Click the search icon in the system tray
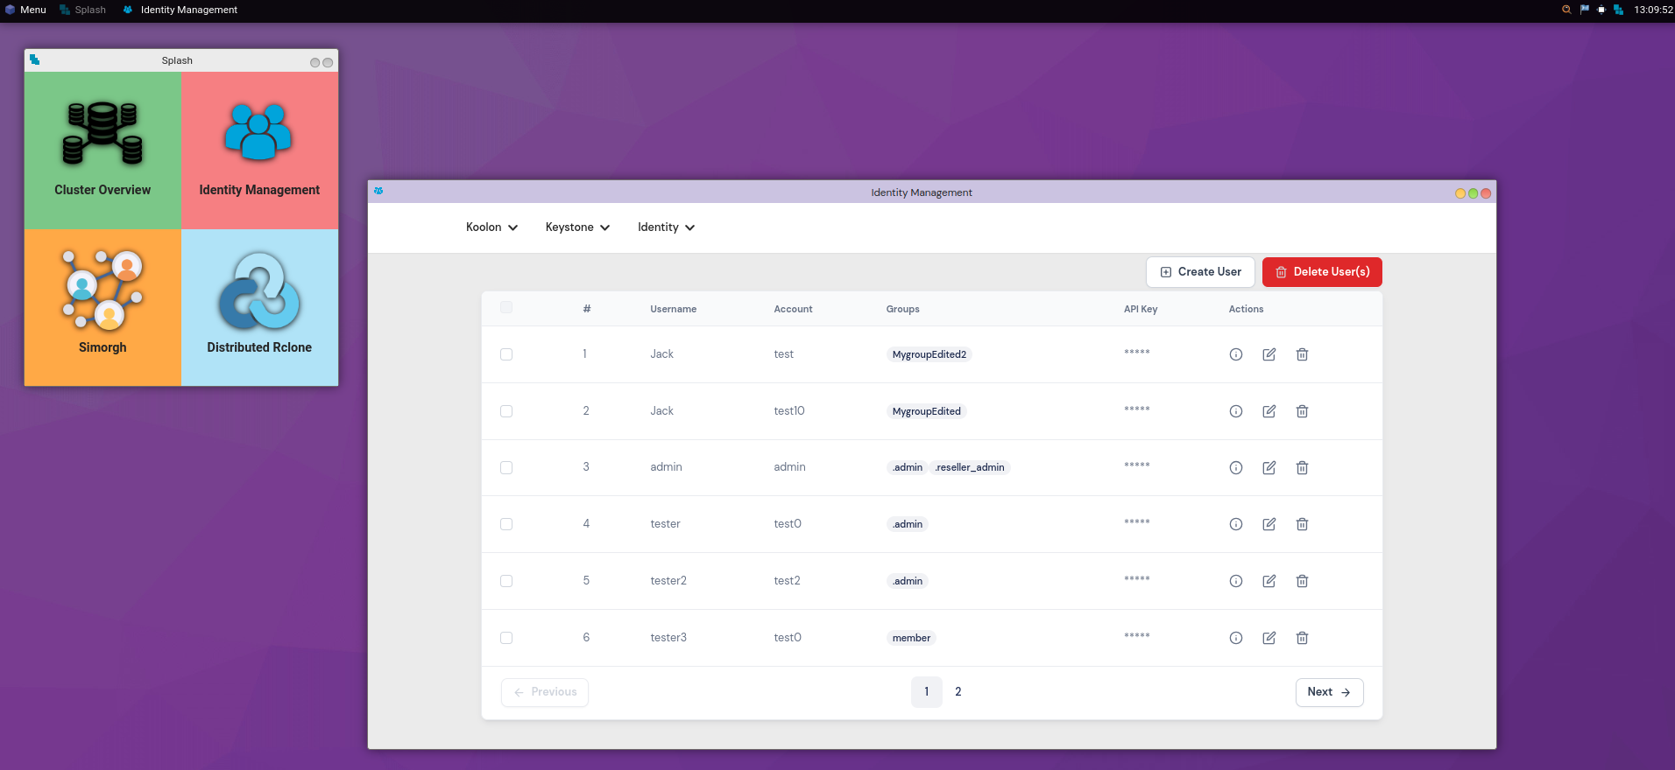 (1566, 10)
